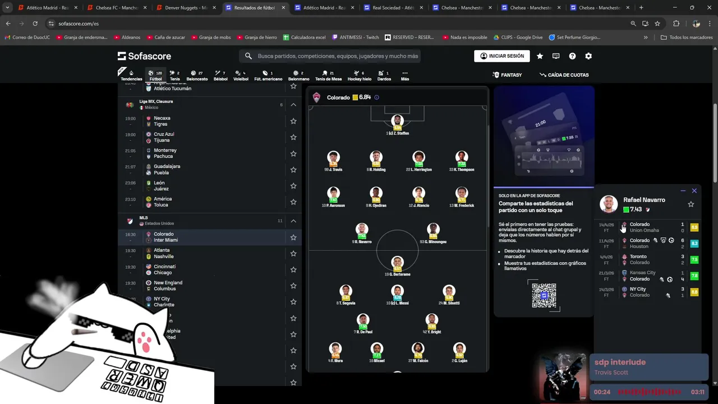Open the feedback message icon in header

(556, 56)
